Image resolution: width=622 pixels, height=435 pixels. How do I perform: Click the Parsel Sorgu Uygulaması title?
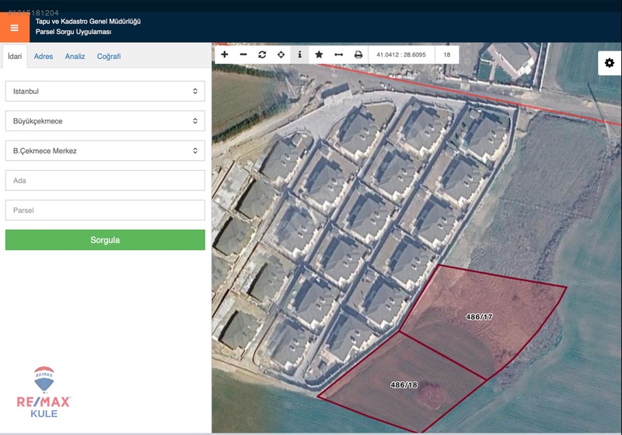tap(73, 32)
